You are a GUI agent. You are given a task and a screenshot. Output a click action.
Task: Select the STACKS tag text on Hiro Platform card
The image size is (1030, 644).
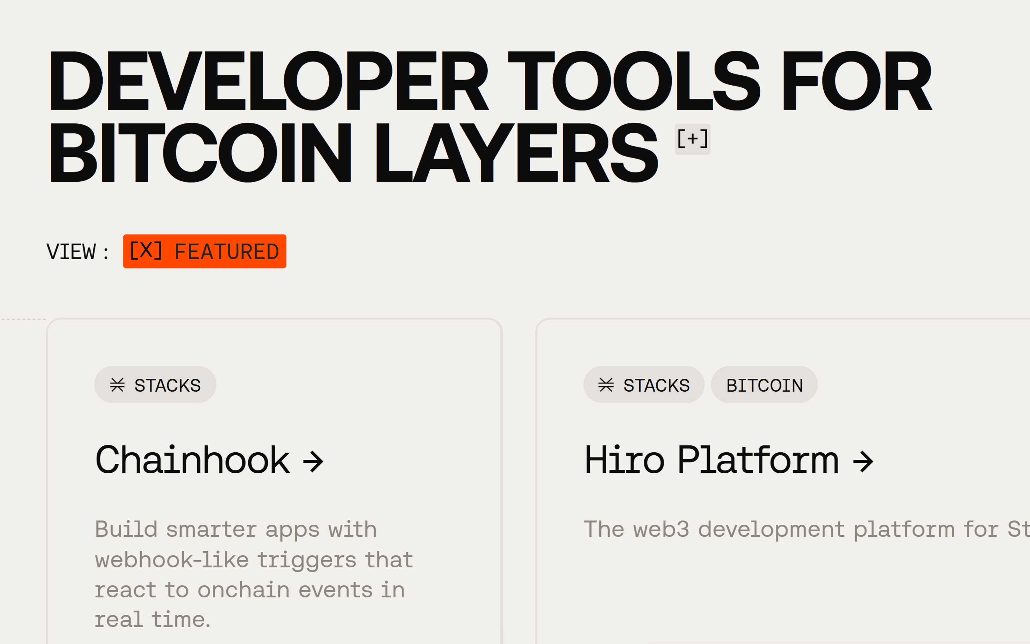tap(656, 385)
